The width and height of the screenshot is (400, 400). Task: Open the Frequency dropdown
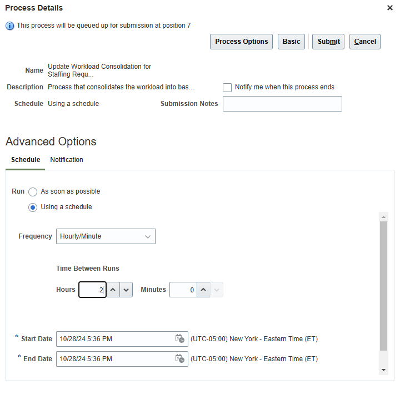(x=106, y=236)
